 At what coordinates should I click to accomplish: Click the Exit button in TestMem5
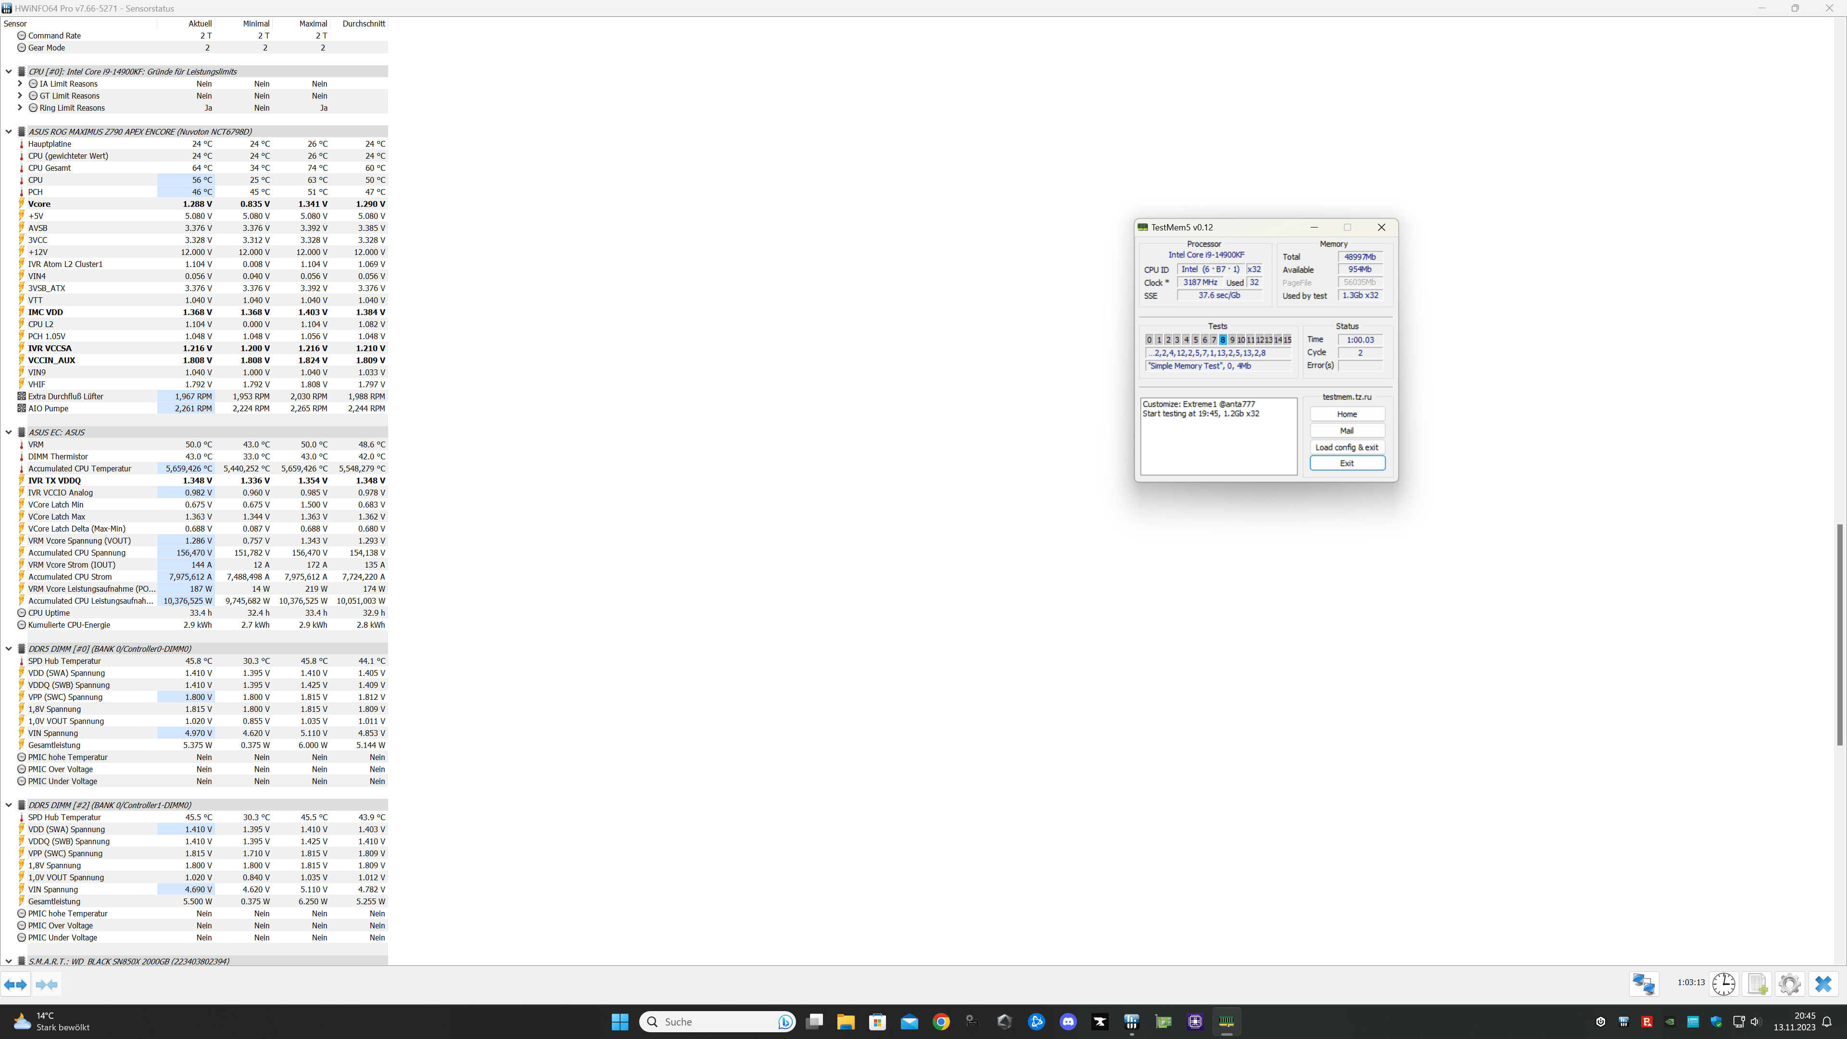click(1347, 463)
